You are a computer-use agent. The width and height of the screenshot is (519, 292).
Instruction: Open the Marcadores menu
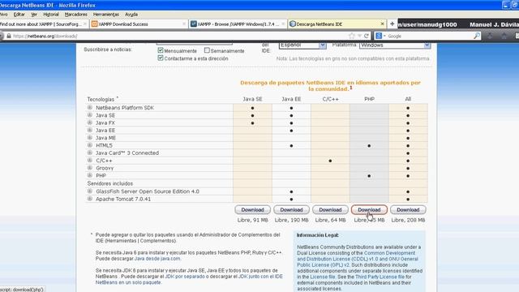point(75,15)
